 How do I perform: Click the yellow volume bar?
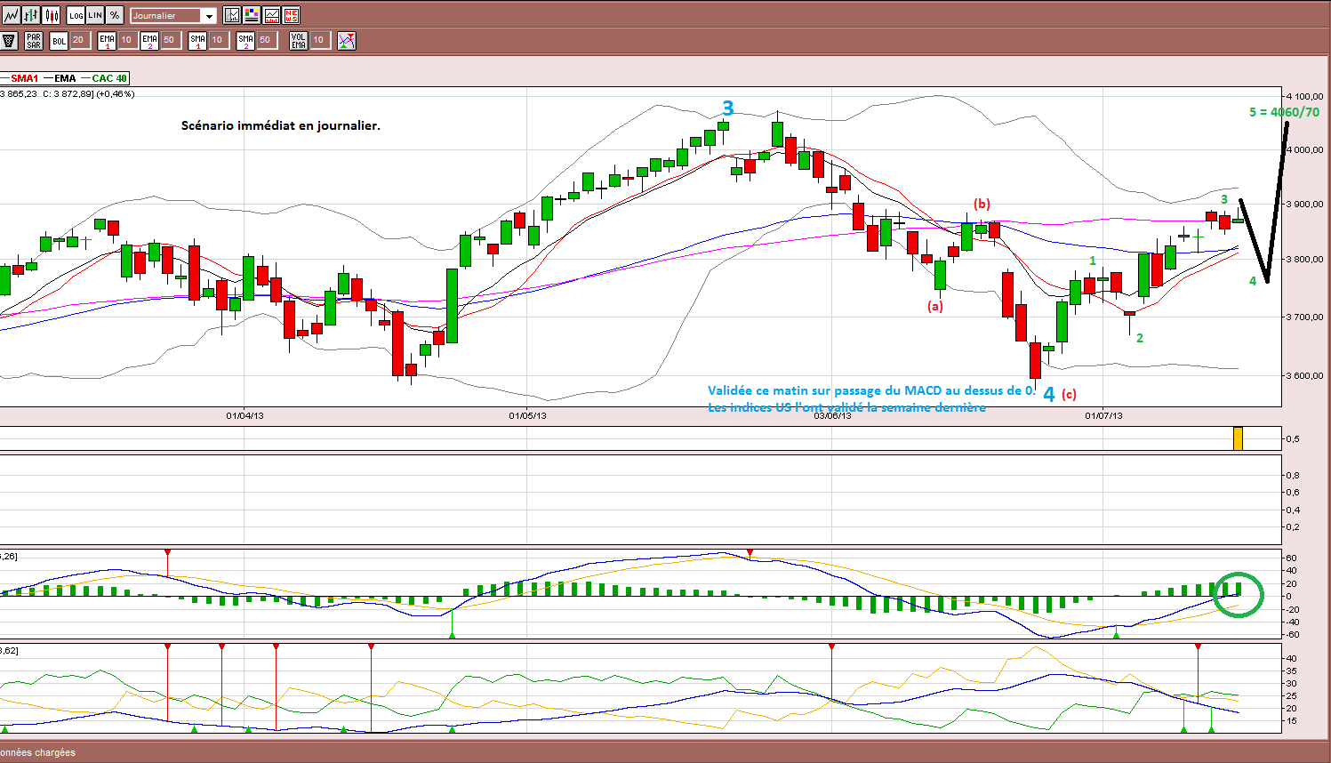tap(1238, 438)
